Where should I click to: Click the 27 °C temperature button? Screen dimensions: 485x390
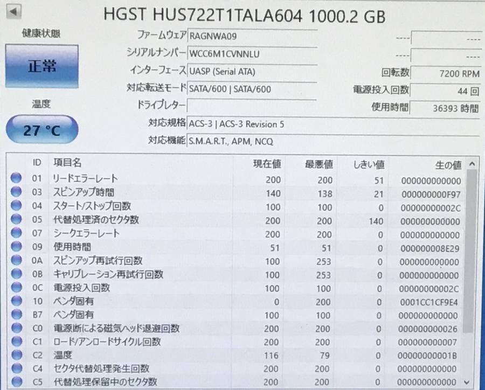[41, 130]
